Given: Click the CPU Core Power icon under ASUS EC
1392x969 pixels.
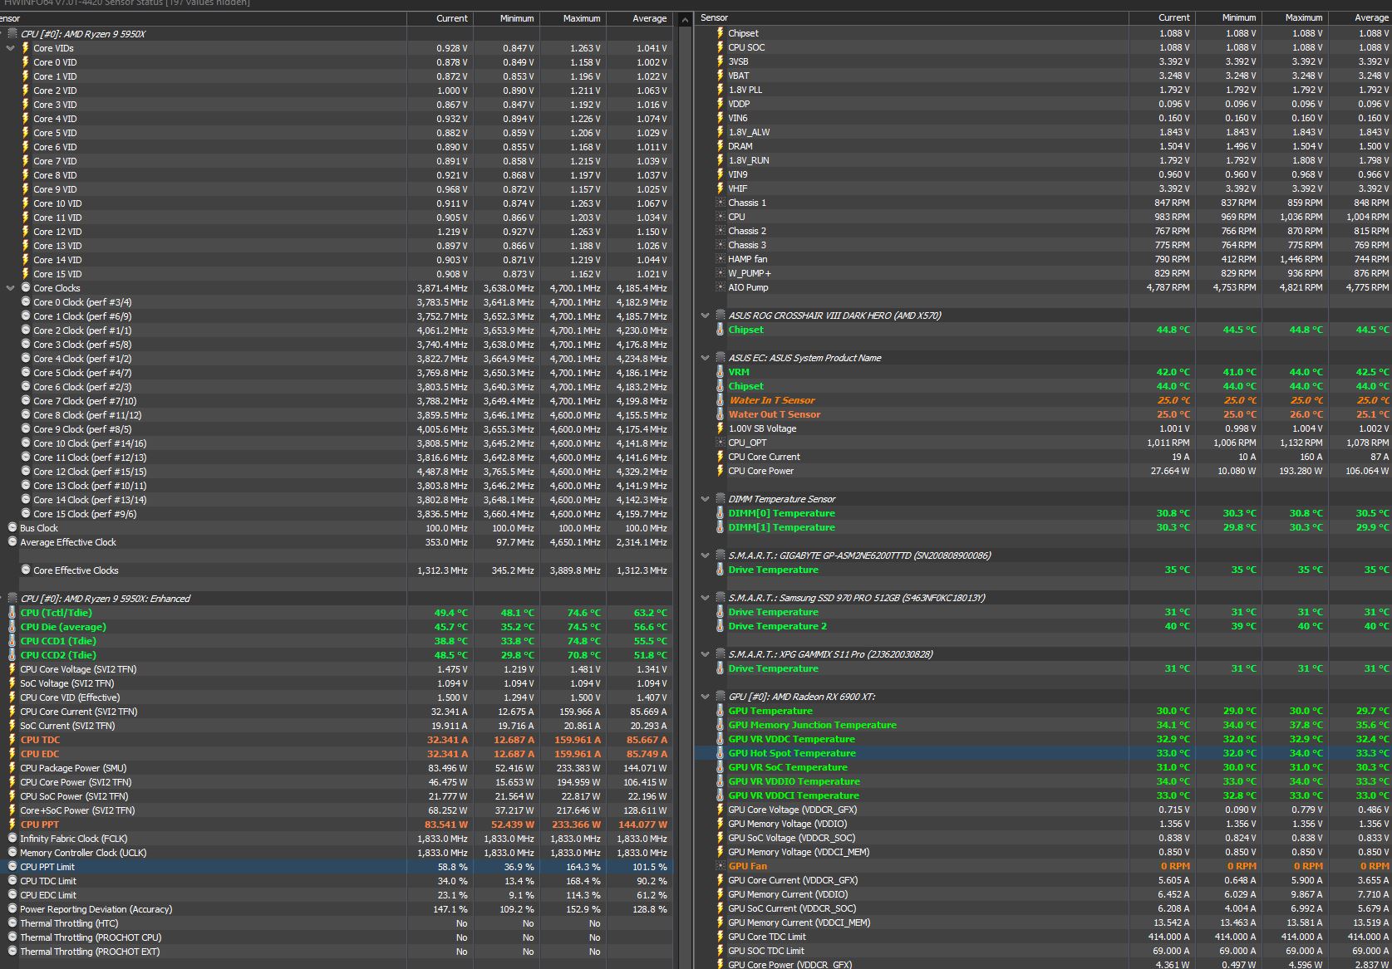Looking at the screenshot, I should coord(721,471).
